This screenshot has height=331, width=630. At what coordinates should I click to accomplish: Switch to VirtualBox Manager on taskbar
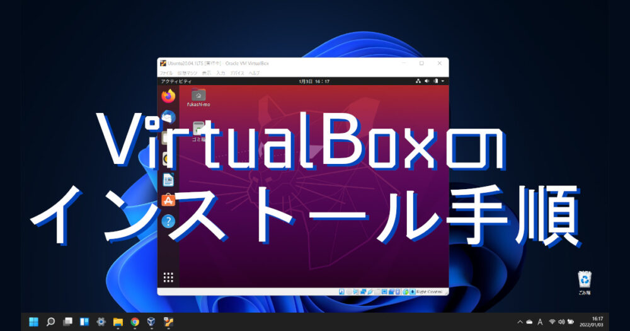[151, 322]
